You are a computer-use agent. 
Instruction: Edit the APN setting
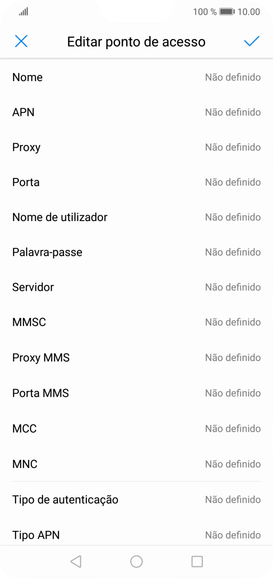point(136,112)
